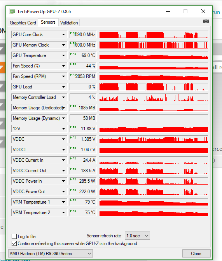
Task: Click the 1.305 V VDDC reading
Action: pos(83,139)
